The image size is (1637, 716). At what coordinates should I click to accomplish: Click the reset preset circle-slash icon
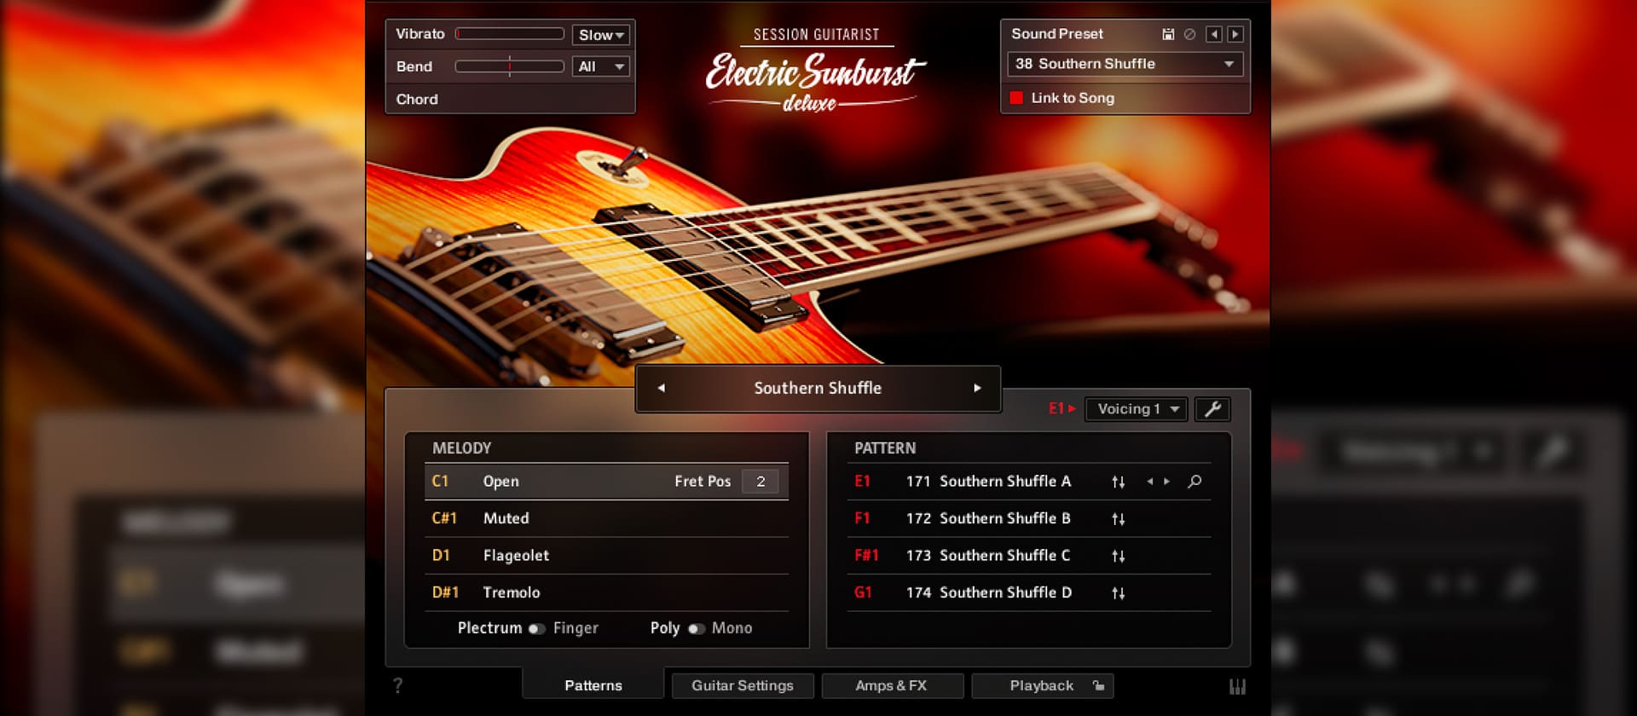coord(1189,34)
